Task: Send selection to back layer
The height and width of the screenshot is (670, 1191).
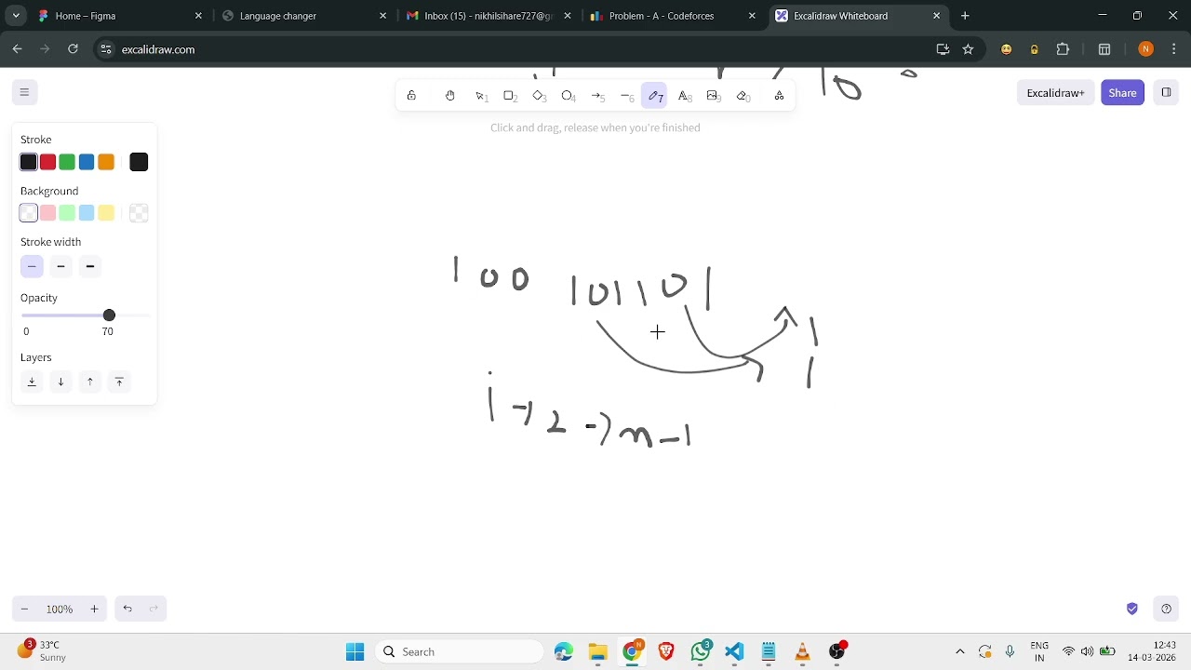Action: point(32,382)
